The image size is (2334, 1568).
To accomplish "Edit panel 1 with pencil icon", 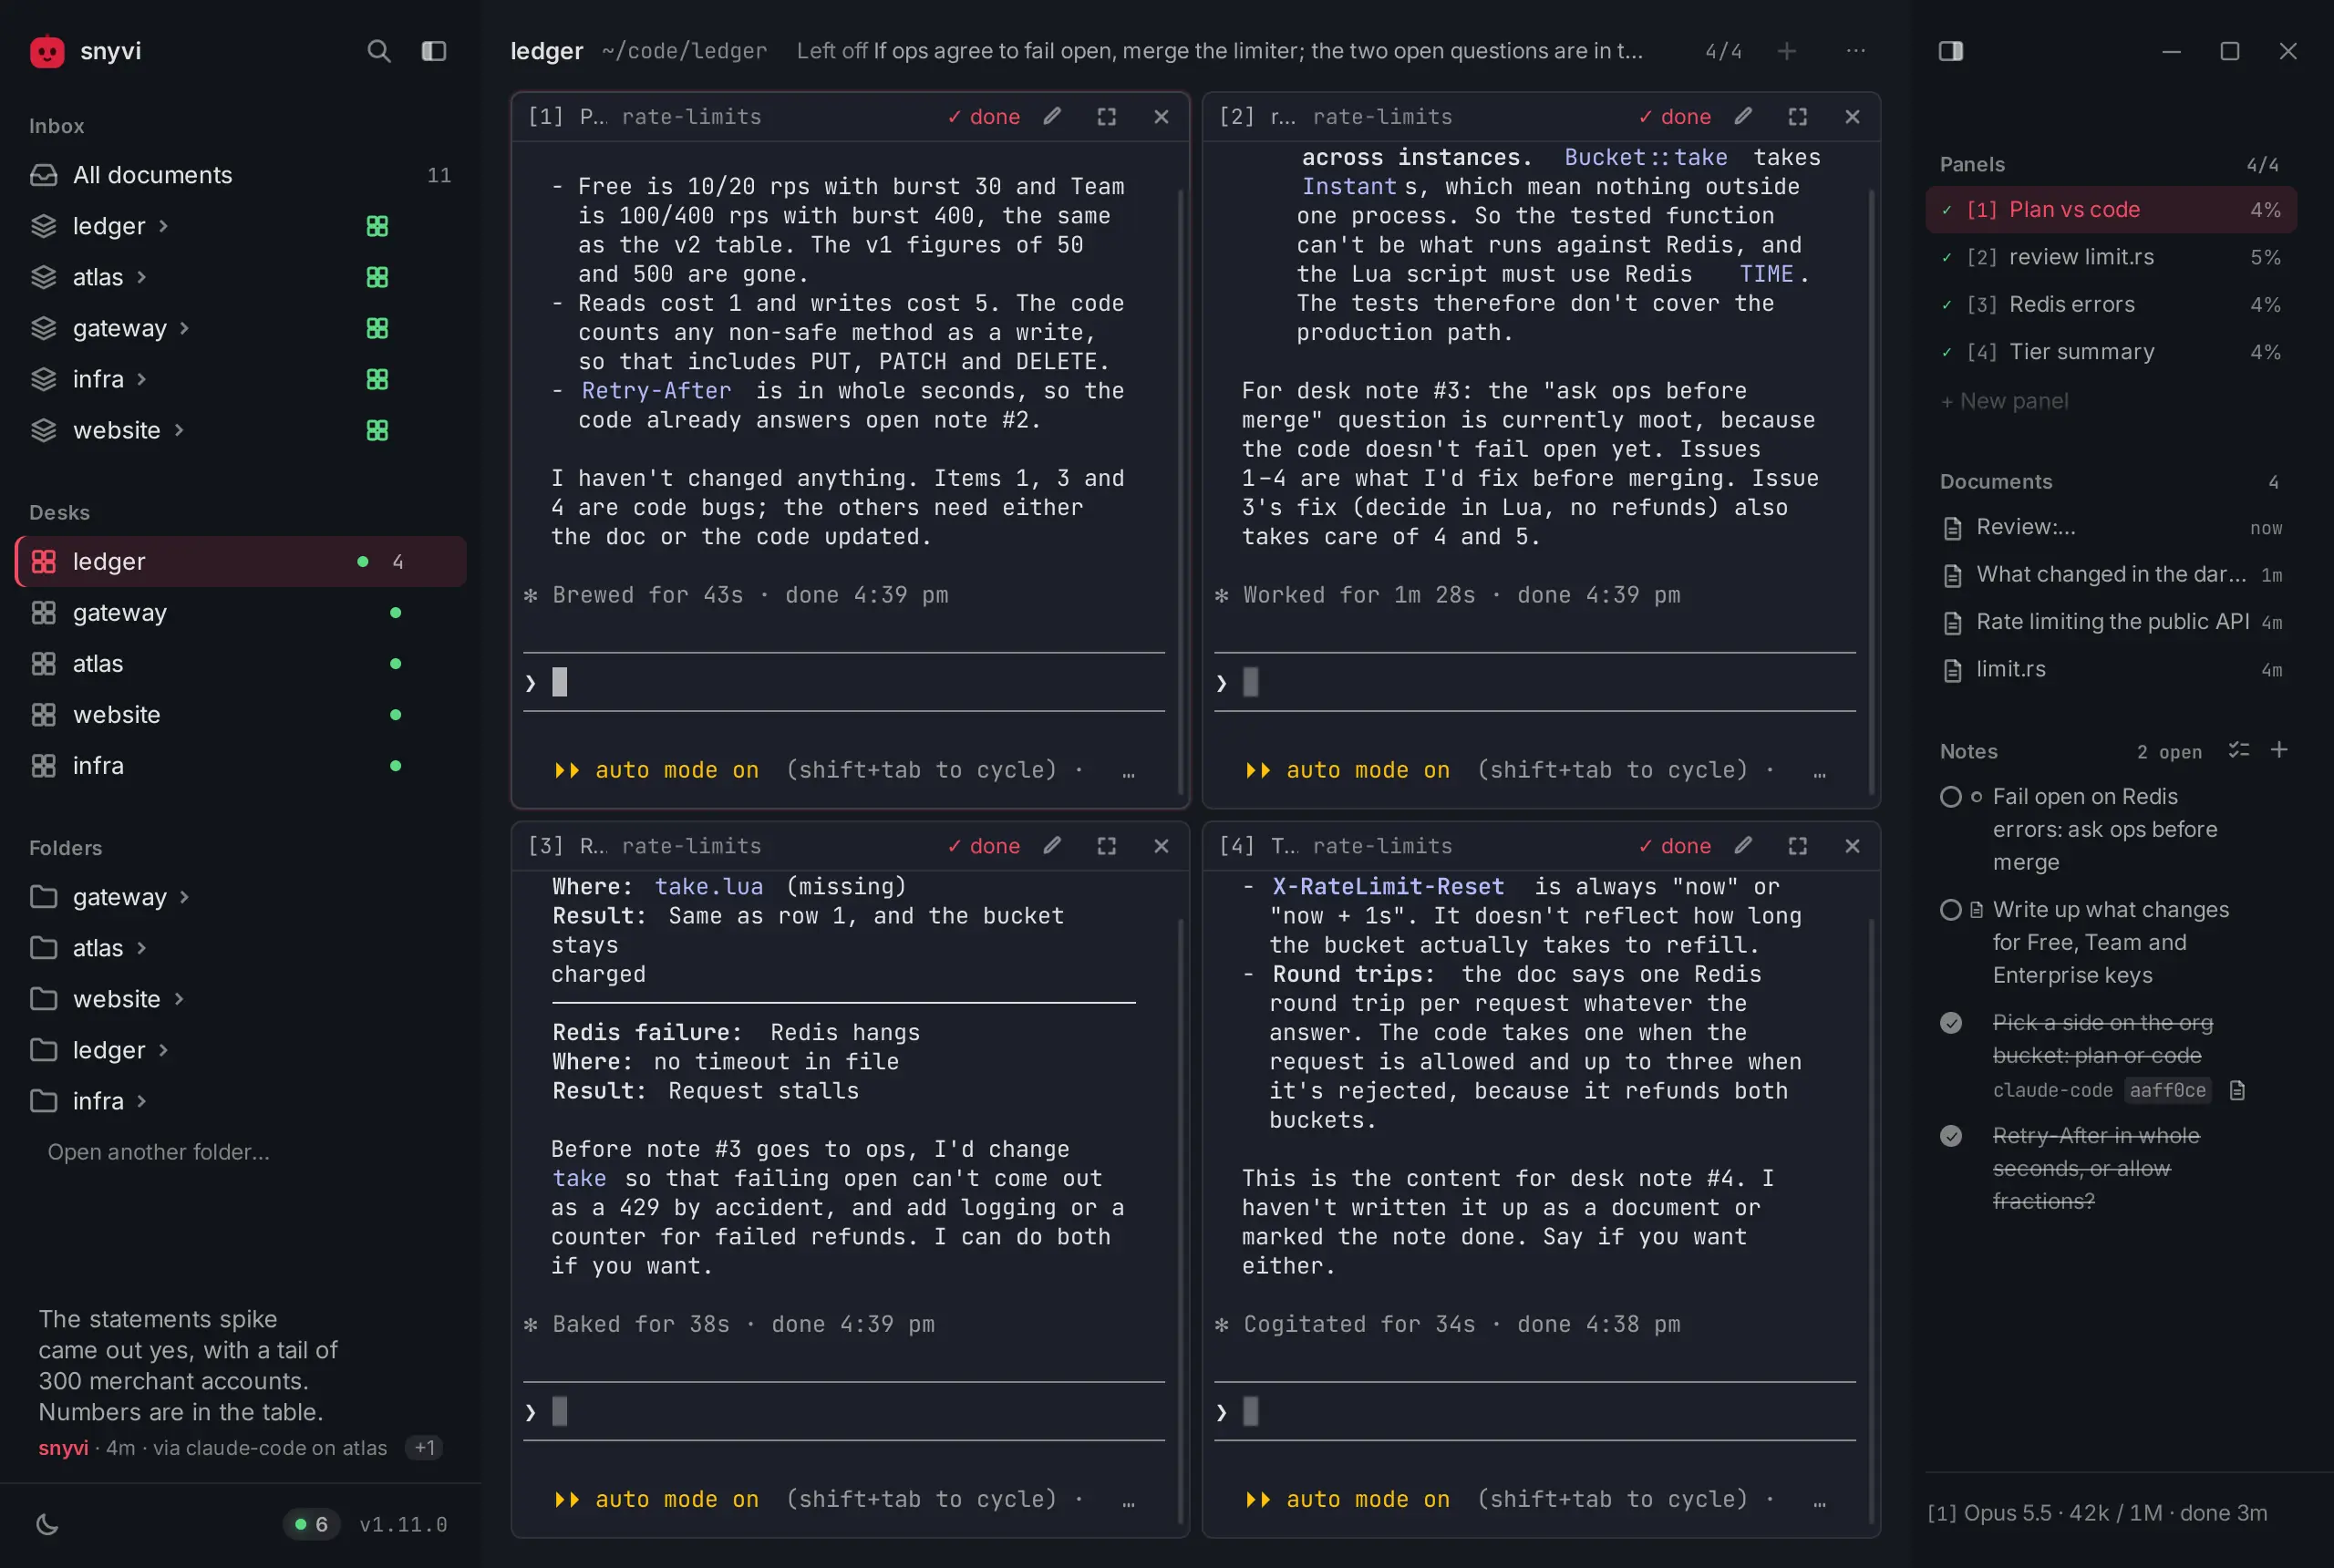I will pos(1052,117).
